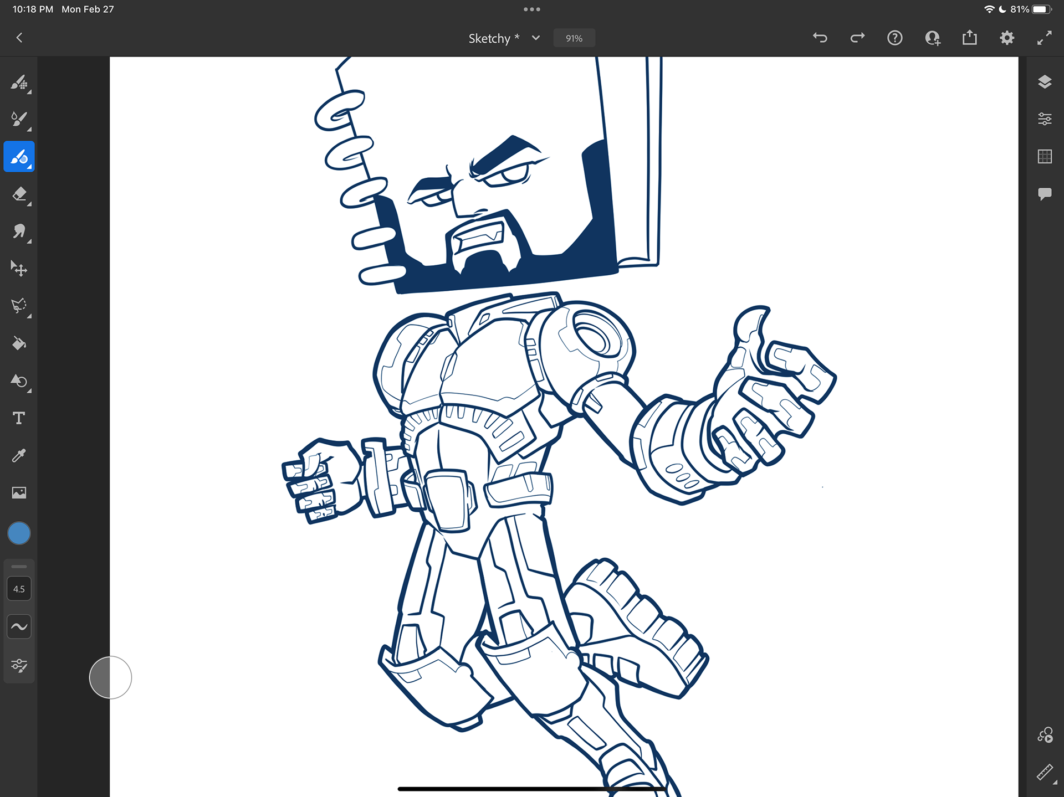1064x797 pixels.
Task: Toggle the precision grid panel
Action: click(1045, 157)
